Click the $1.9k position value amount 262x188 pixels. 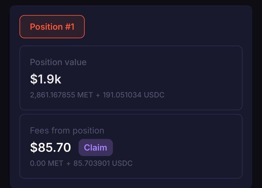coord(45,79)
